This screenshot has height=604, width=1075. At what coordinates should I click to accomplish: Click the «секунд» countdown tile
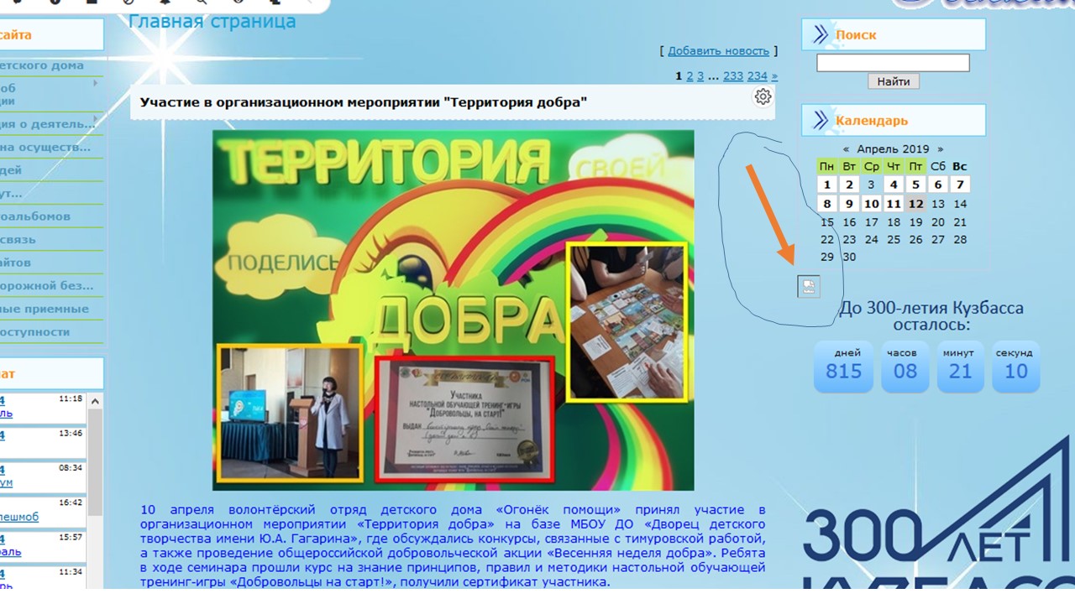[x=1015, y=366]
